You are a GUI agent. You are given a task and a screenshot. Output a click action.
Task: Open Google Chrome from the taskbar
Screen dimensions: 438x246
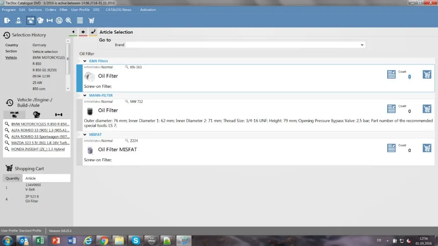pos(104,240)
